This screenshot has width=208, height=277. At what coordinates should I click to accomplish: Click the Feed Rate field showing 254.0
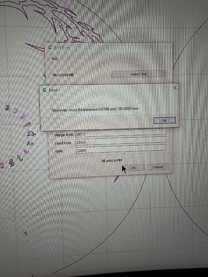pos(121,142)
